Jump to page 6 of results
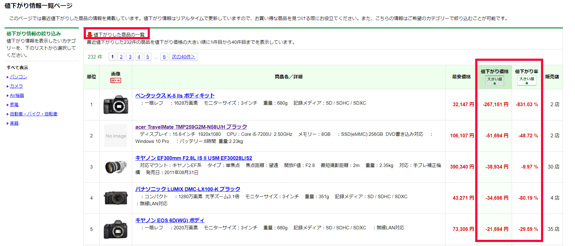 pos(164,57)
